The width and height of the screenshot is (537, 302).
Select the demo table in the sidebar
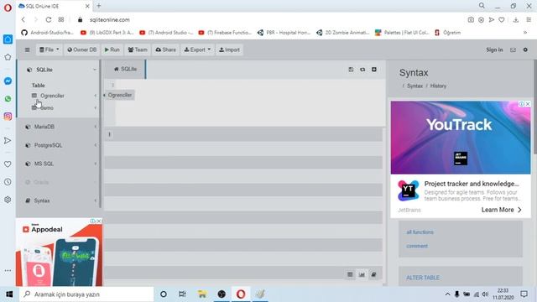(47, 108)
